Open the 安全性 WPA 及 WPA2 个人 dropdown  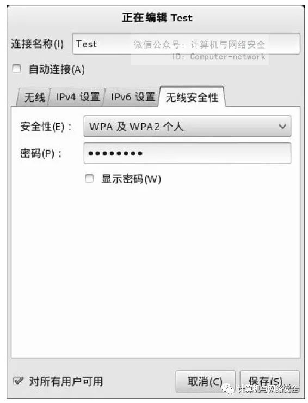(187, 126)
